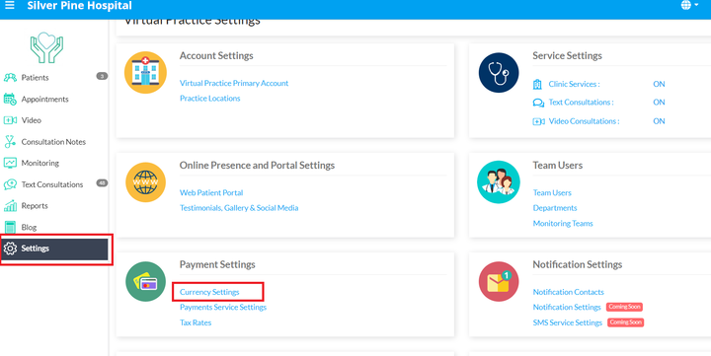Click the Online Presence WWW globe icon

click(145, 182)
